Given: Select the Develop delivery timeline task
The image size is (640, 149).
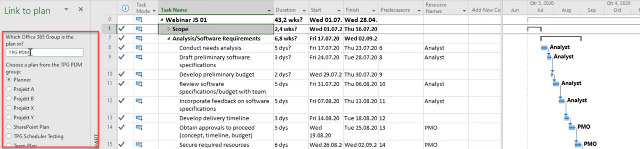Looking at the screenshot, I should click(214, 118).
